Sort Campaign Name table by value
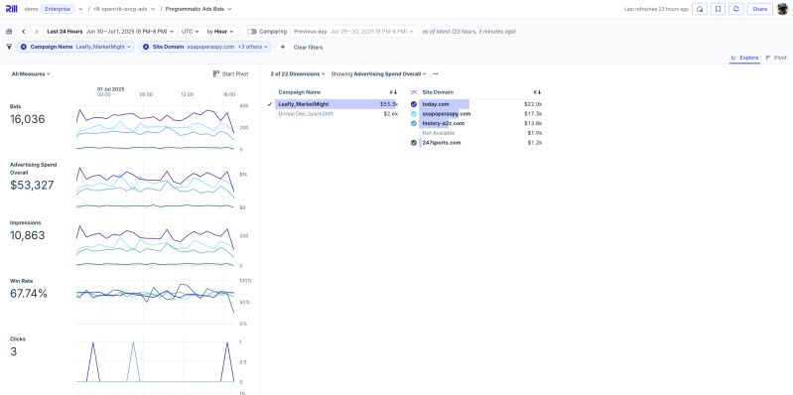The image size is (793, 395). click(393, 92)
